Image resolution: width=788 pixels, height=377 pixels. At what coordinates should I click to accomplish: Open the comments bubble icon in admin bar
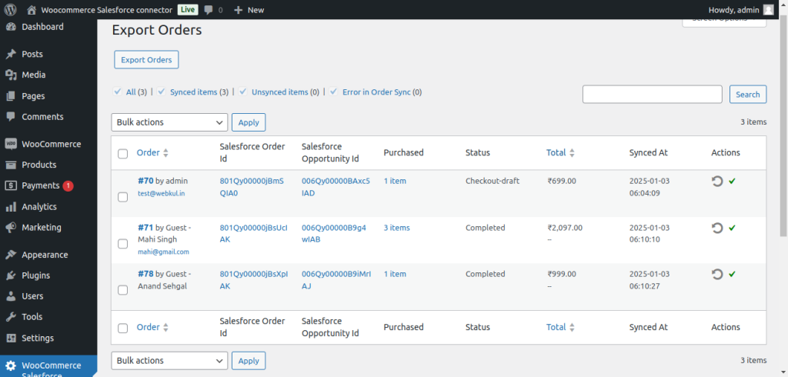209,10
